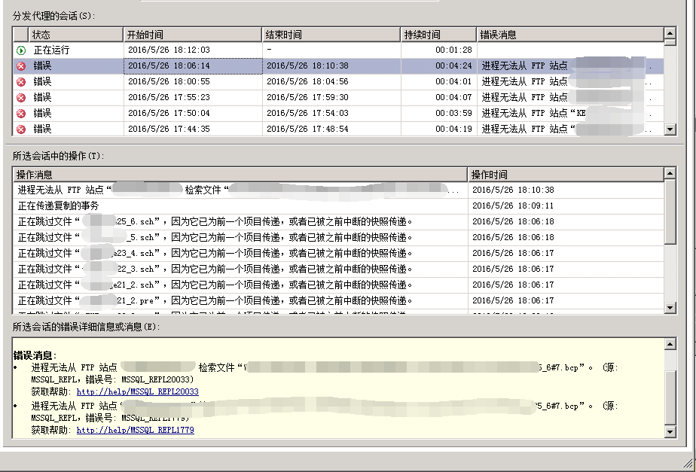Select duration 00:04:19 cell
This screenshot has height=472, width=696.
(x=438, y=129)
